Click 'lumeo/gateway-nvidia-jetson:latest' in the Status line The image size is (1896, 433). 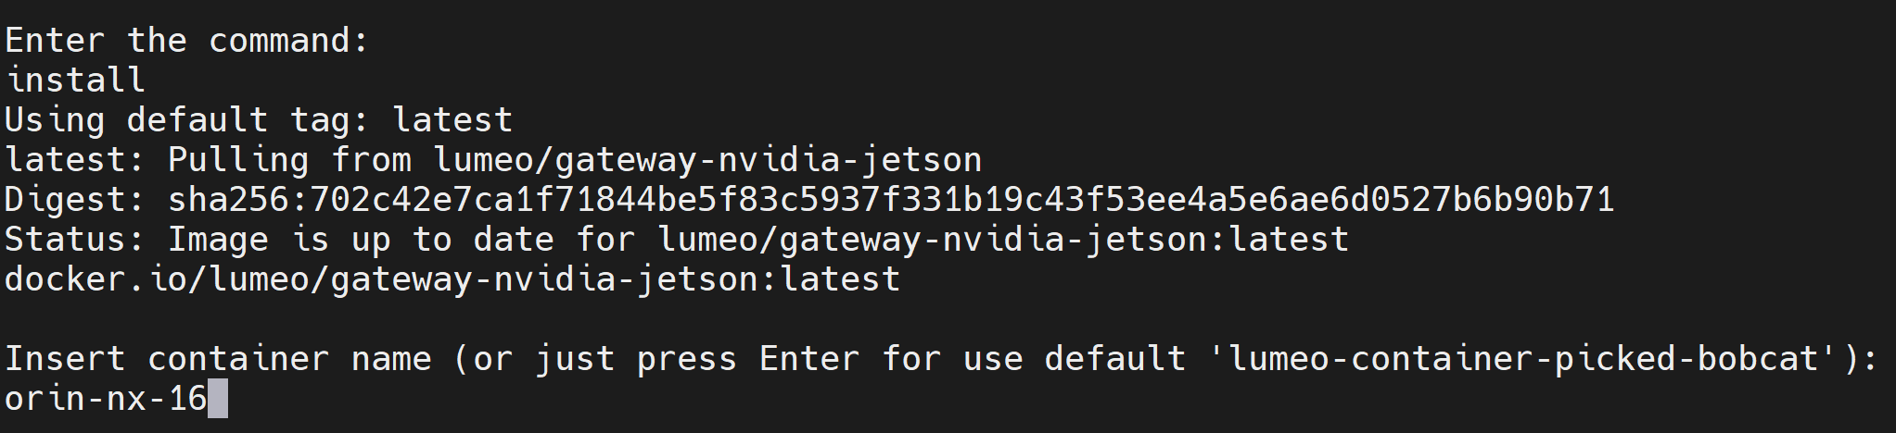tap(1003, 240)
